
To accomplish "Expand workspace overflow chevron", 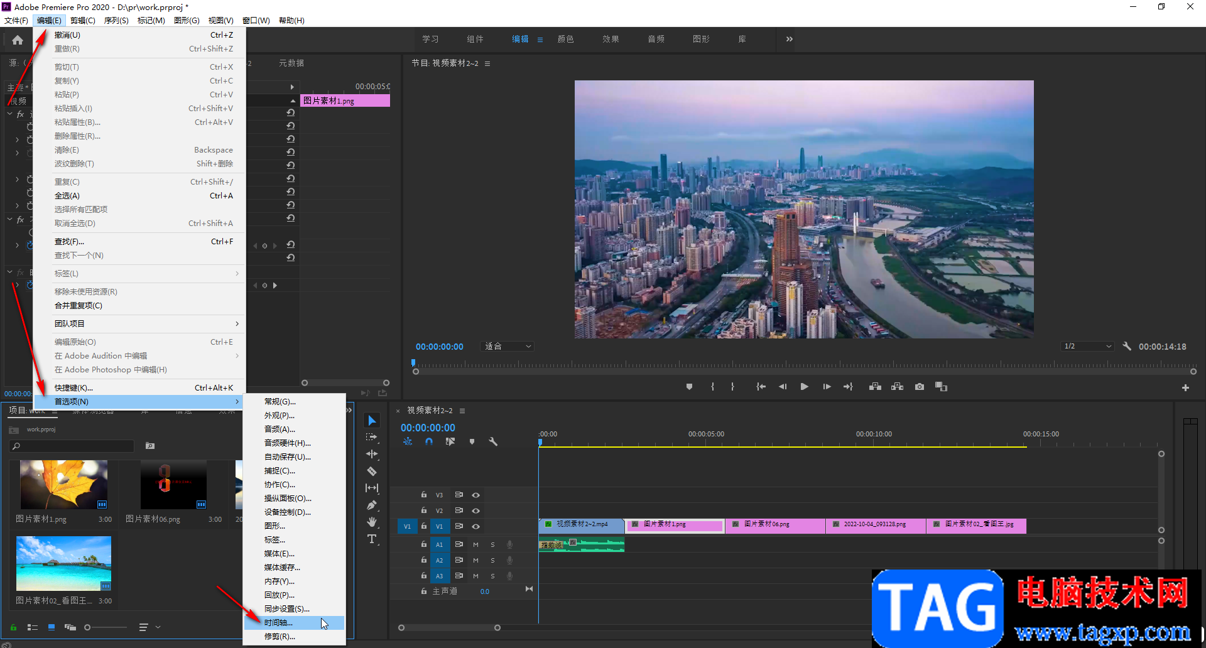I will pyautogui.click(x=790, y=39).
